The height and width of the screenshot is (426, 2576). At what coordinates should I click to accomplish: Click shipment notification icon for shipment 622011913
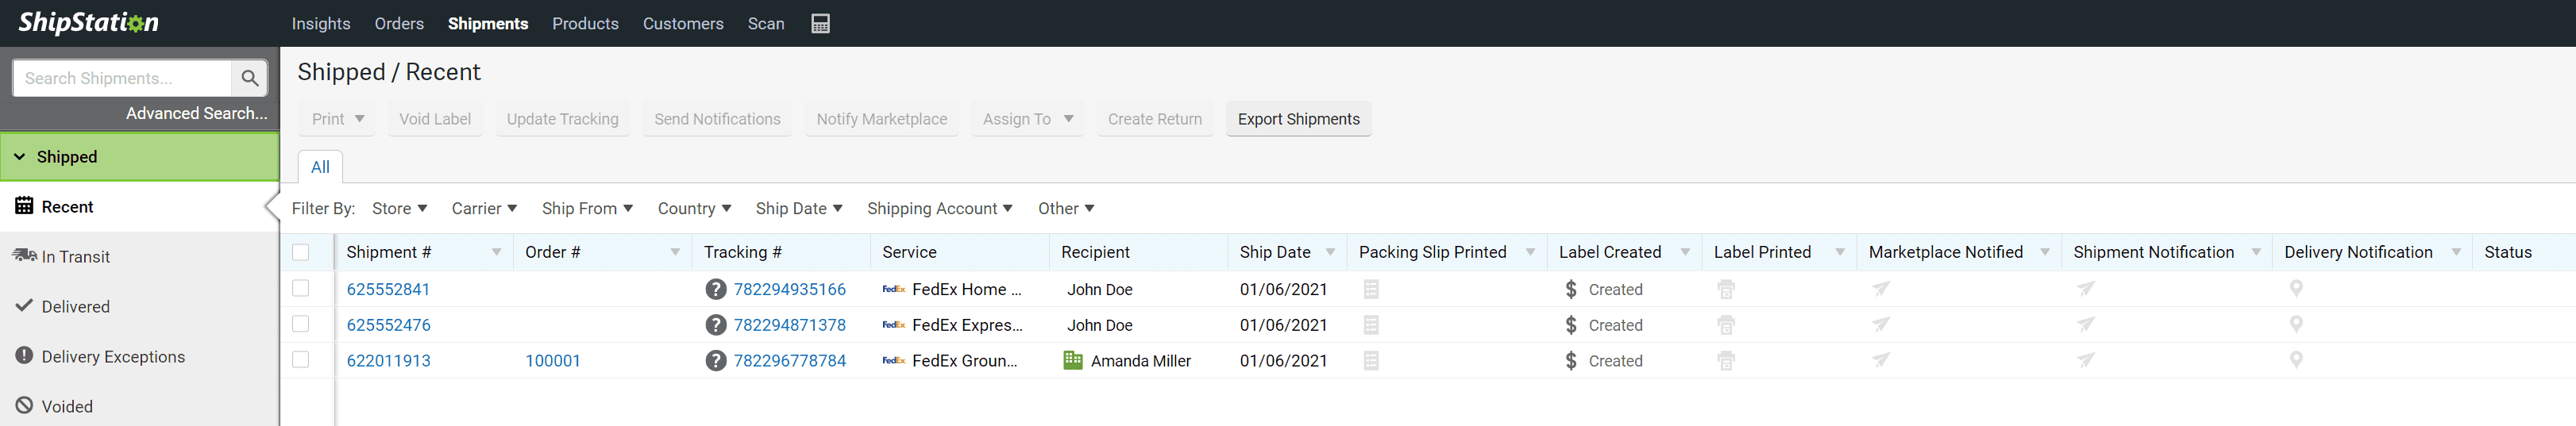(2086, 361)
